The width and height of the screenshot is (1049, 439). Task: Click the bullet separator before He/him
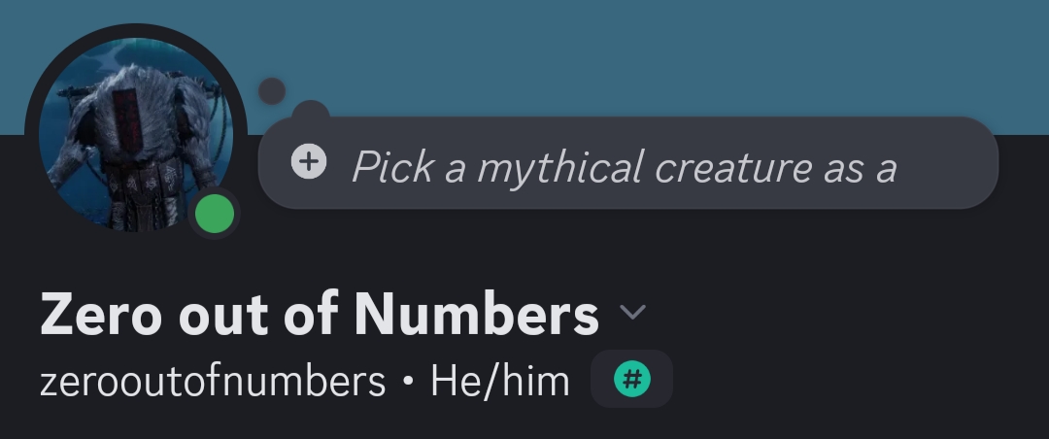coord(408,382)
